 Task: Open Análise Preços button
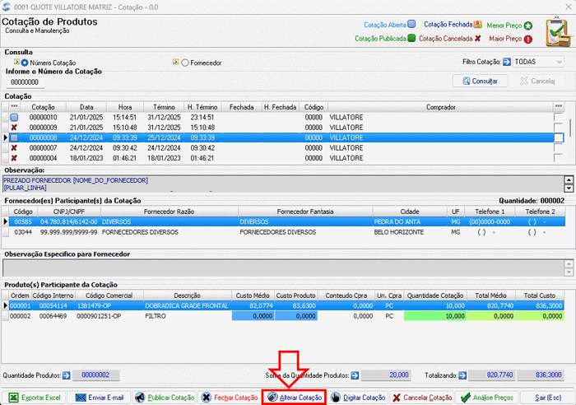tap(487, 398)
